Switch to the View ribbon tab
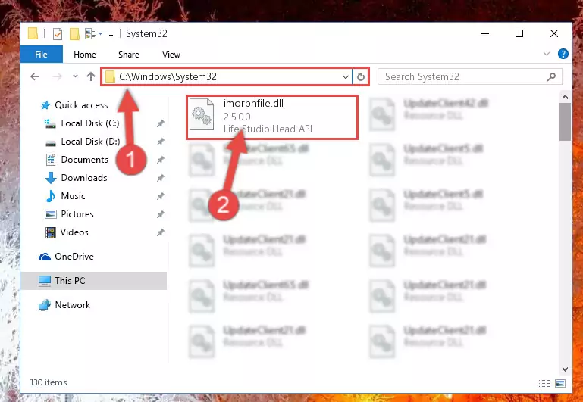 click(x=171, y=55)
